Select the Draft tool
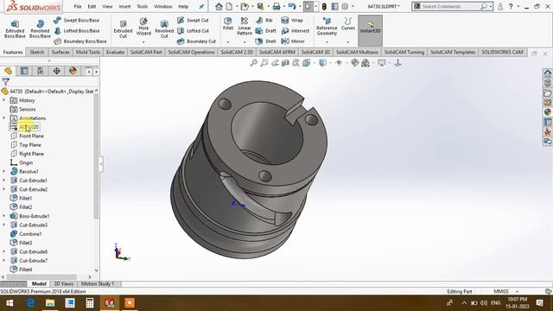The height and width of the screenshot is (311, 553). (x=266, y=31)
